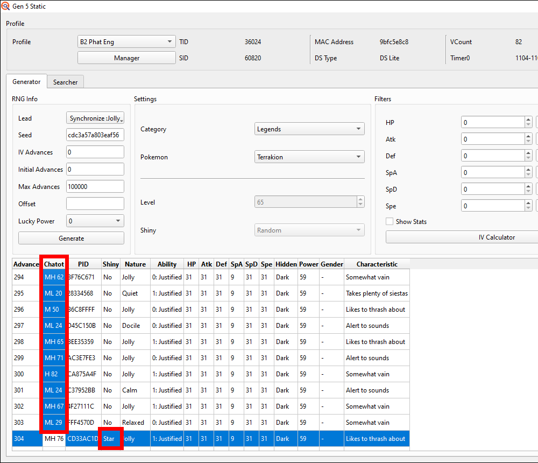Expand the Lead Synchronize dropdown

[95, 118]
